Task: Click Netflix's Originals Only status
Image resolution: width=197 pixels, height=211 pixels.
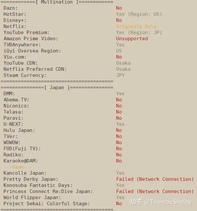Action: click(136, 26)
